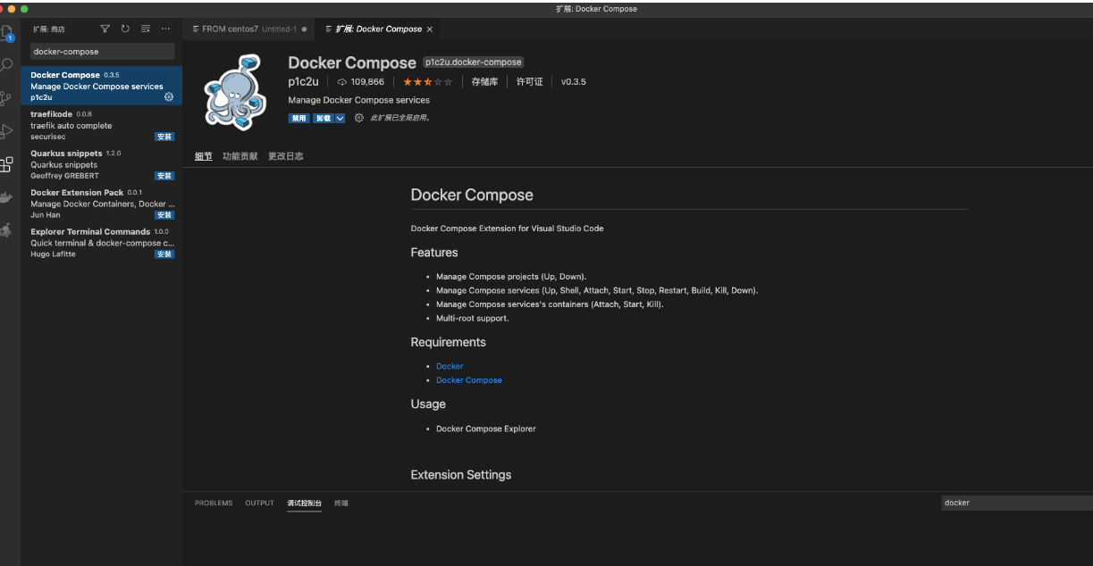
Task: Click 'Multi-root support.' bullet text
Action: [473, 318]
